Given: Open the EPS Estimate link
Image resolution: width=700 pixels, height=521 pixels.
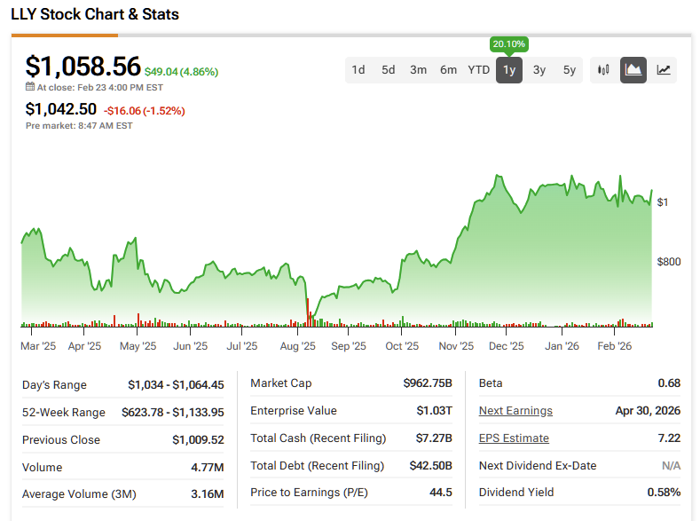Looking at the screenshot, I should pyautogui.click(x=514, y=438).
